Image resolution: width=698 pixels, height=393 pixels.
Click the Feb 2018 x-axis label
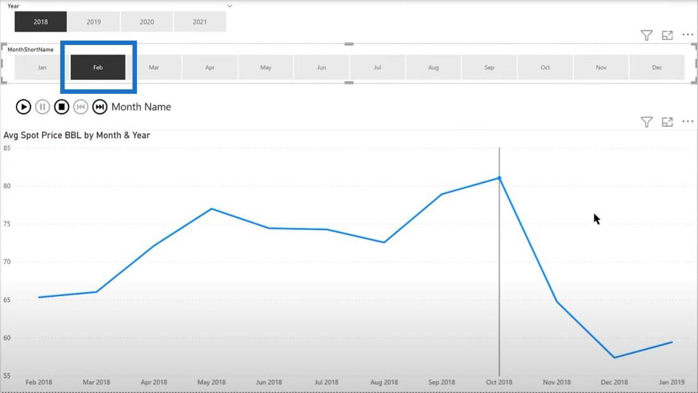[39, 382]
